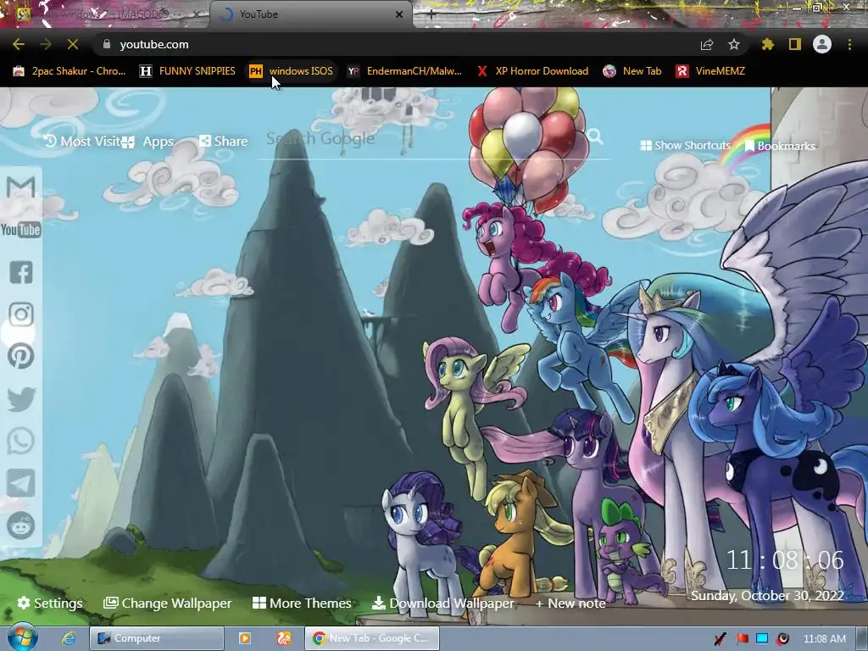Image resolution: width=868 pixels, height=651 pixels.
Task: Open the new tab plus button
Action: (x=431, y=15)
